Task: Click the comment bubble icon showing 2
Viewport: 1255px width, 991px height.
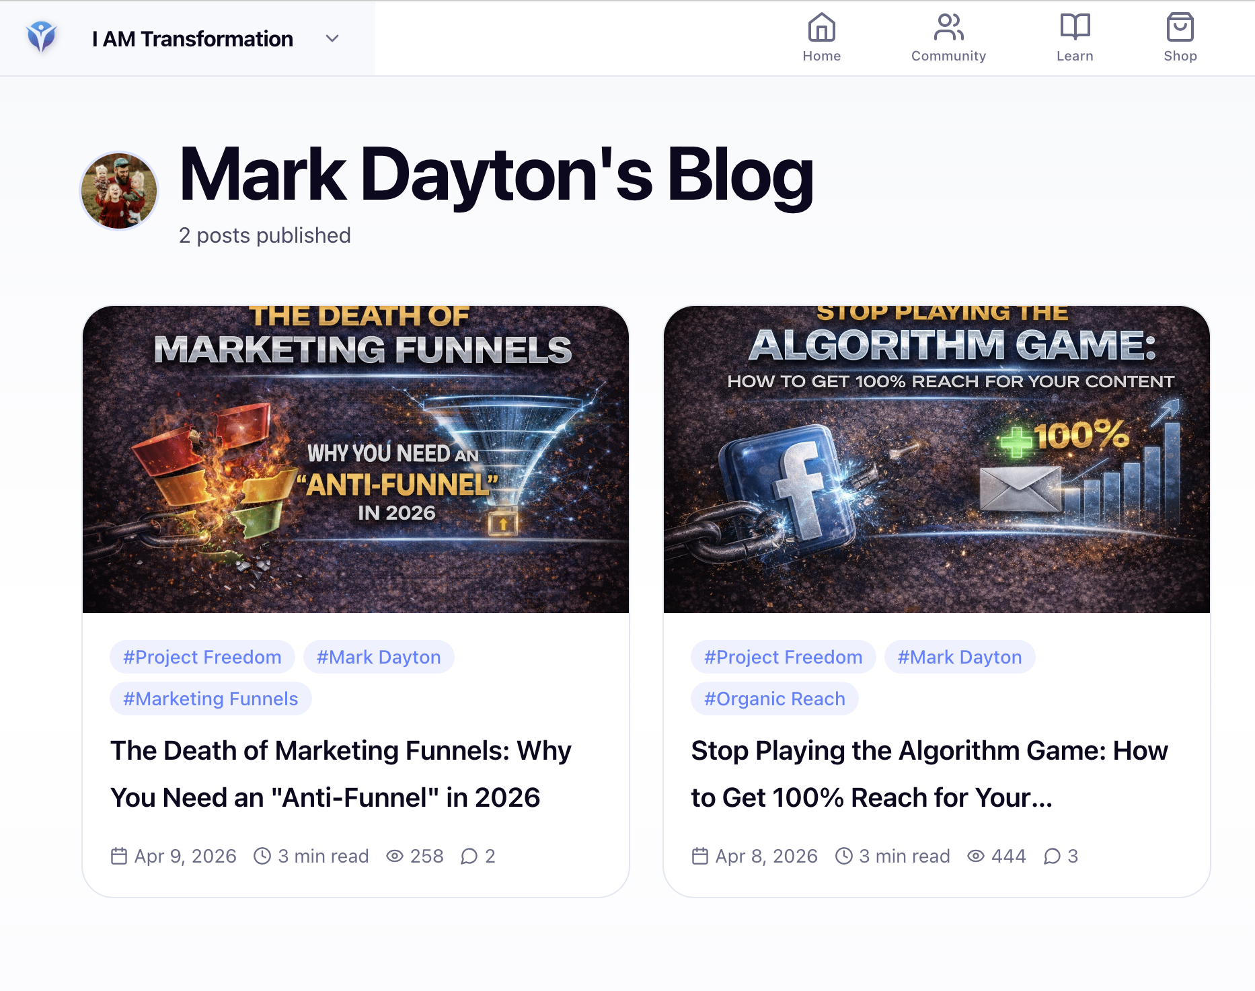Action: coord(469,856)
